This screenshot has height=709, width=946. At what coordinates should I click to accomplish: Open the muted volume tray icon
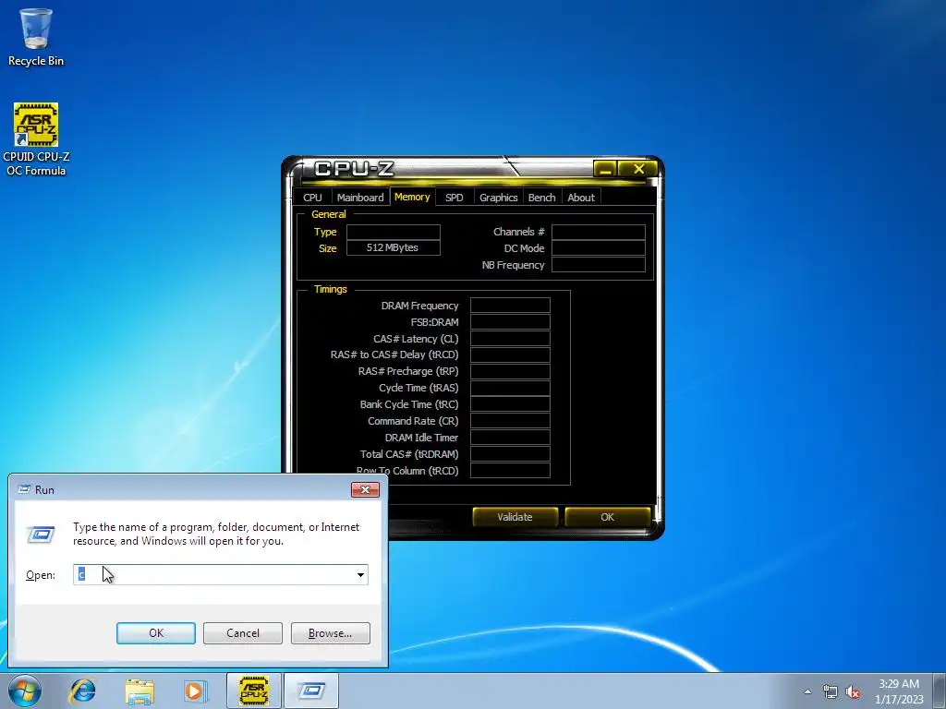[853, 691]
